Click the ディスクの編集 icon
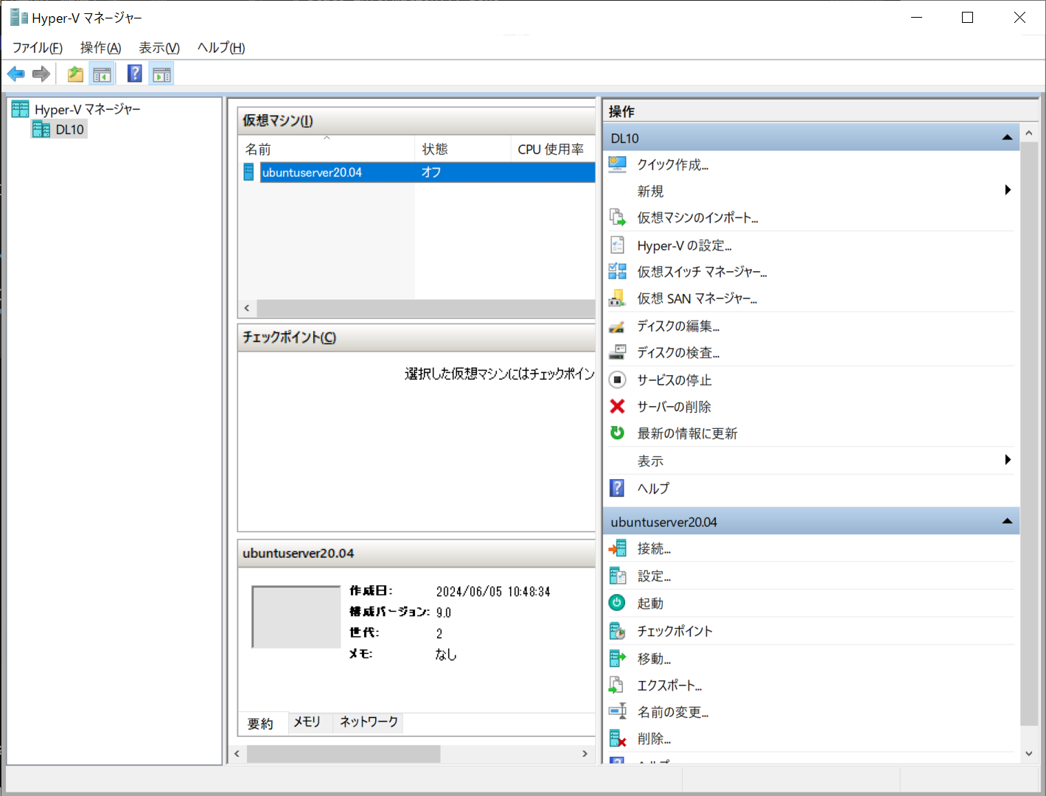1046x796 pixels. [618, 326]
